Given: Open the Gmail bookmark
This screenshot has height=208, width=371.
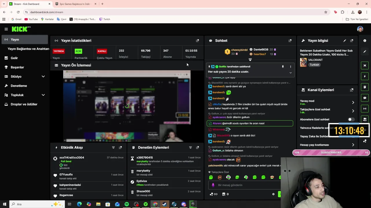Looking at the screenshot, I should [16, 19].
